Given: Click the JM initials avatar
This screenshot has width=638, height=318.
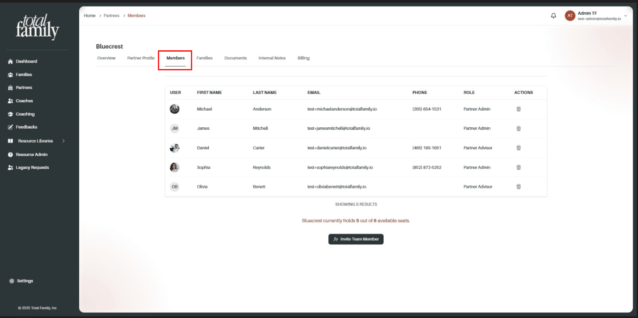Looking at the screenshot, I should 175,128.
